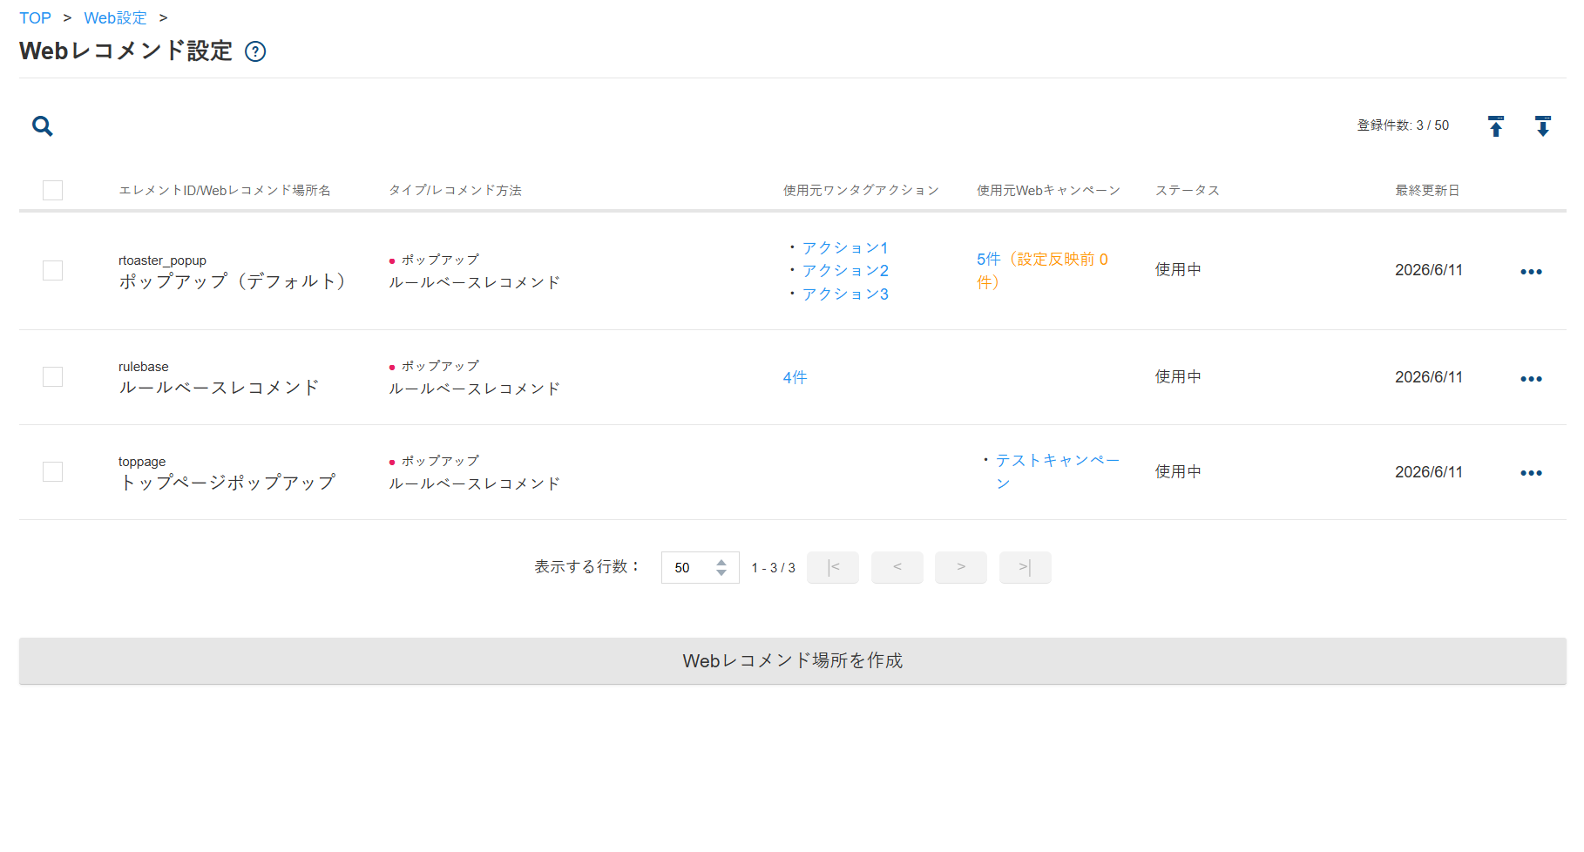Click トップページポップアップ name text
The image size is (1584, 852).
pyautogui.click(x=227, y=483)
